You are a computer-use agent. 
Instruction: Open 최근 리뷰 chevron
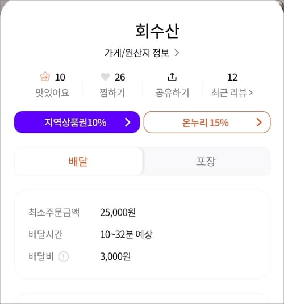[x=250, y=92]
